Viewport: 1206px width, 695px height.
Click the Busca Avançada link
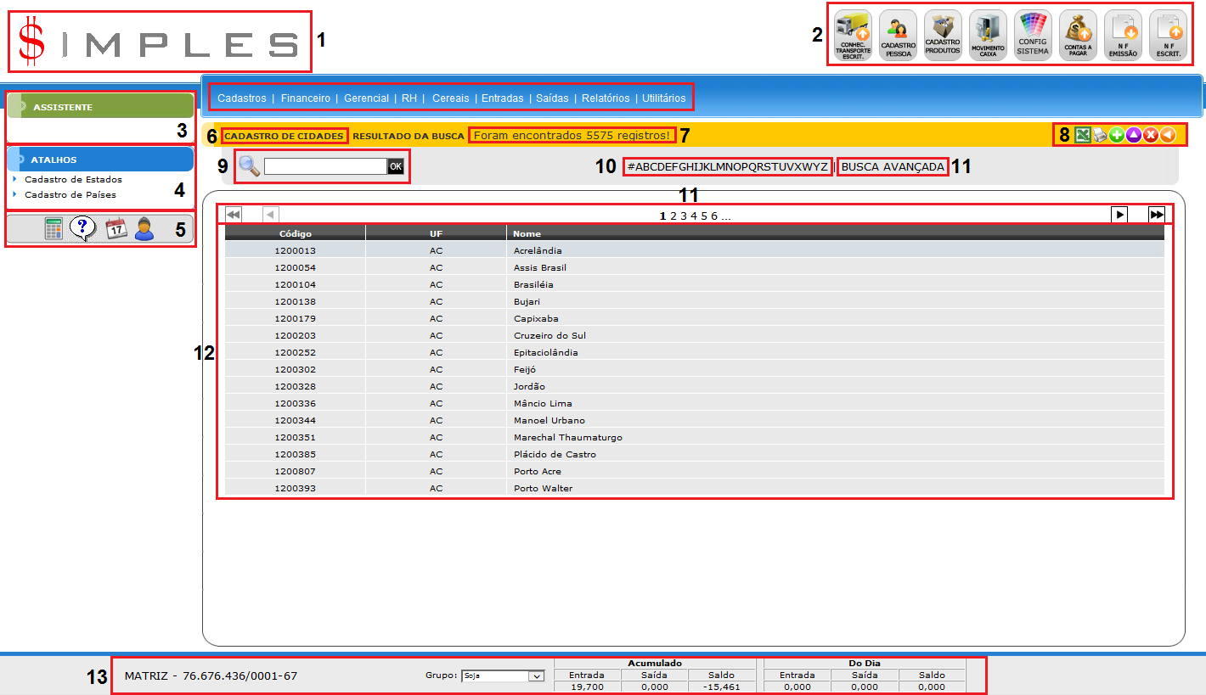tap(893, 167)
